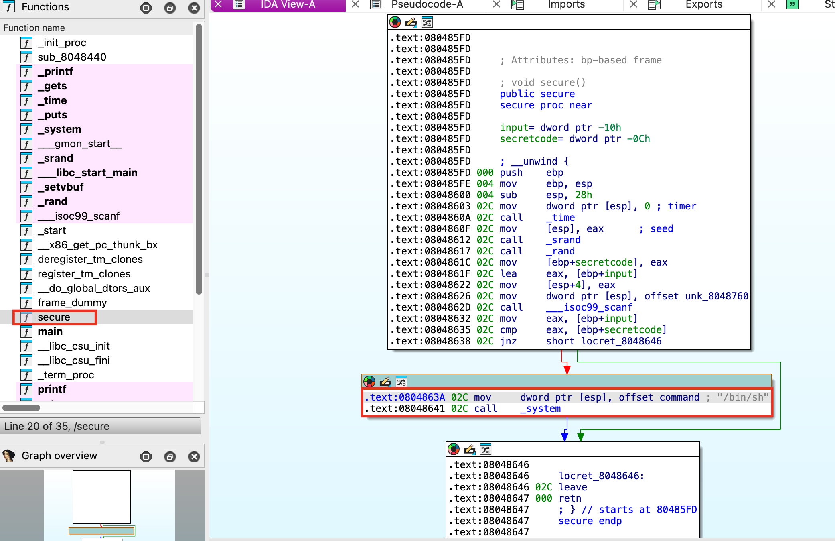Click the Function name column header

click(x=96, y=28)
